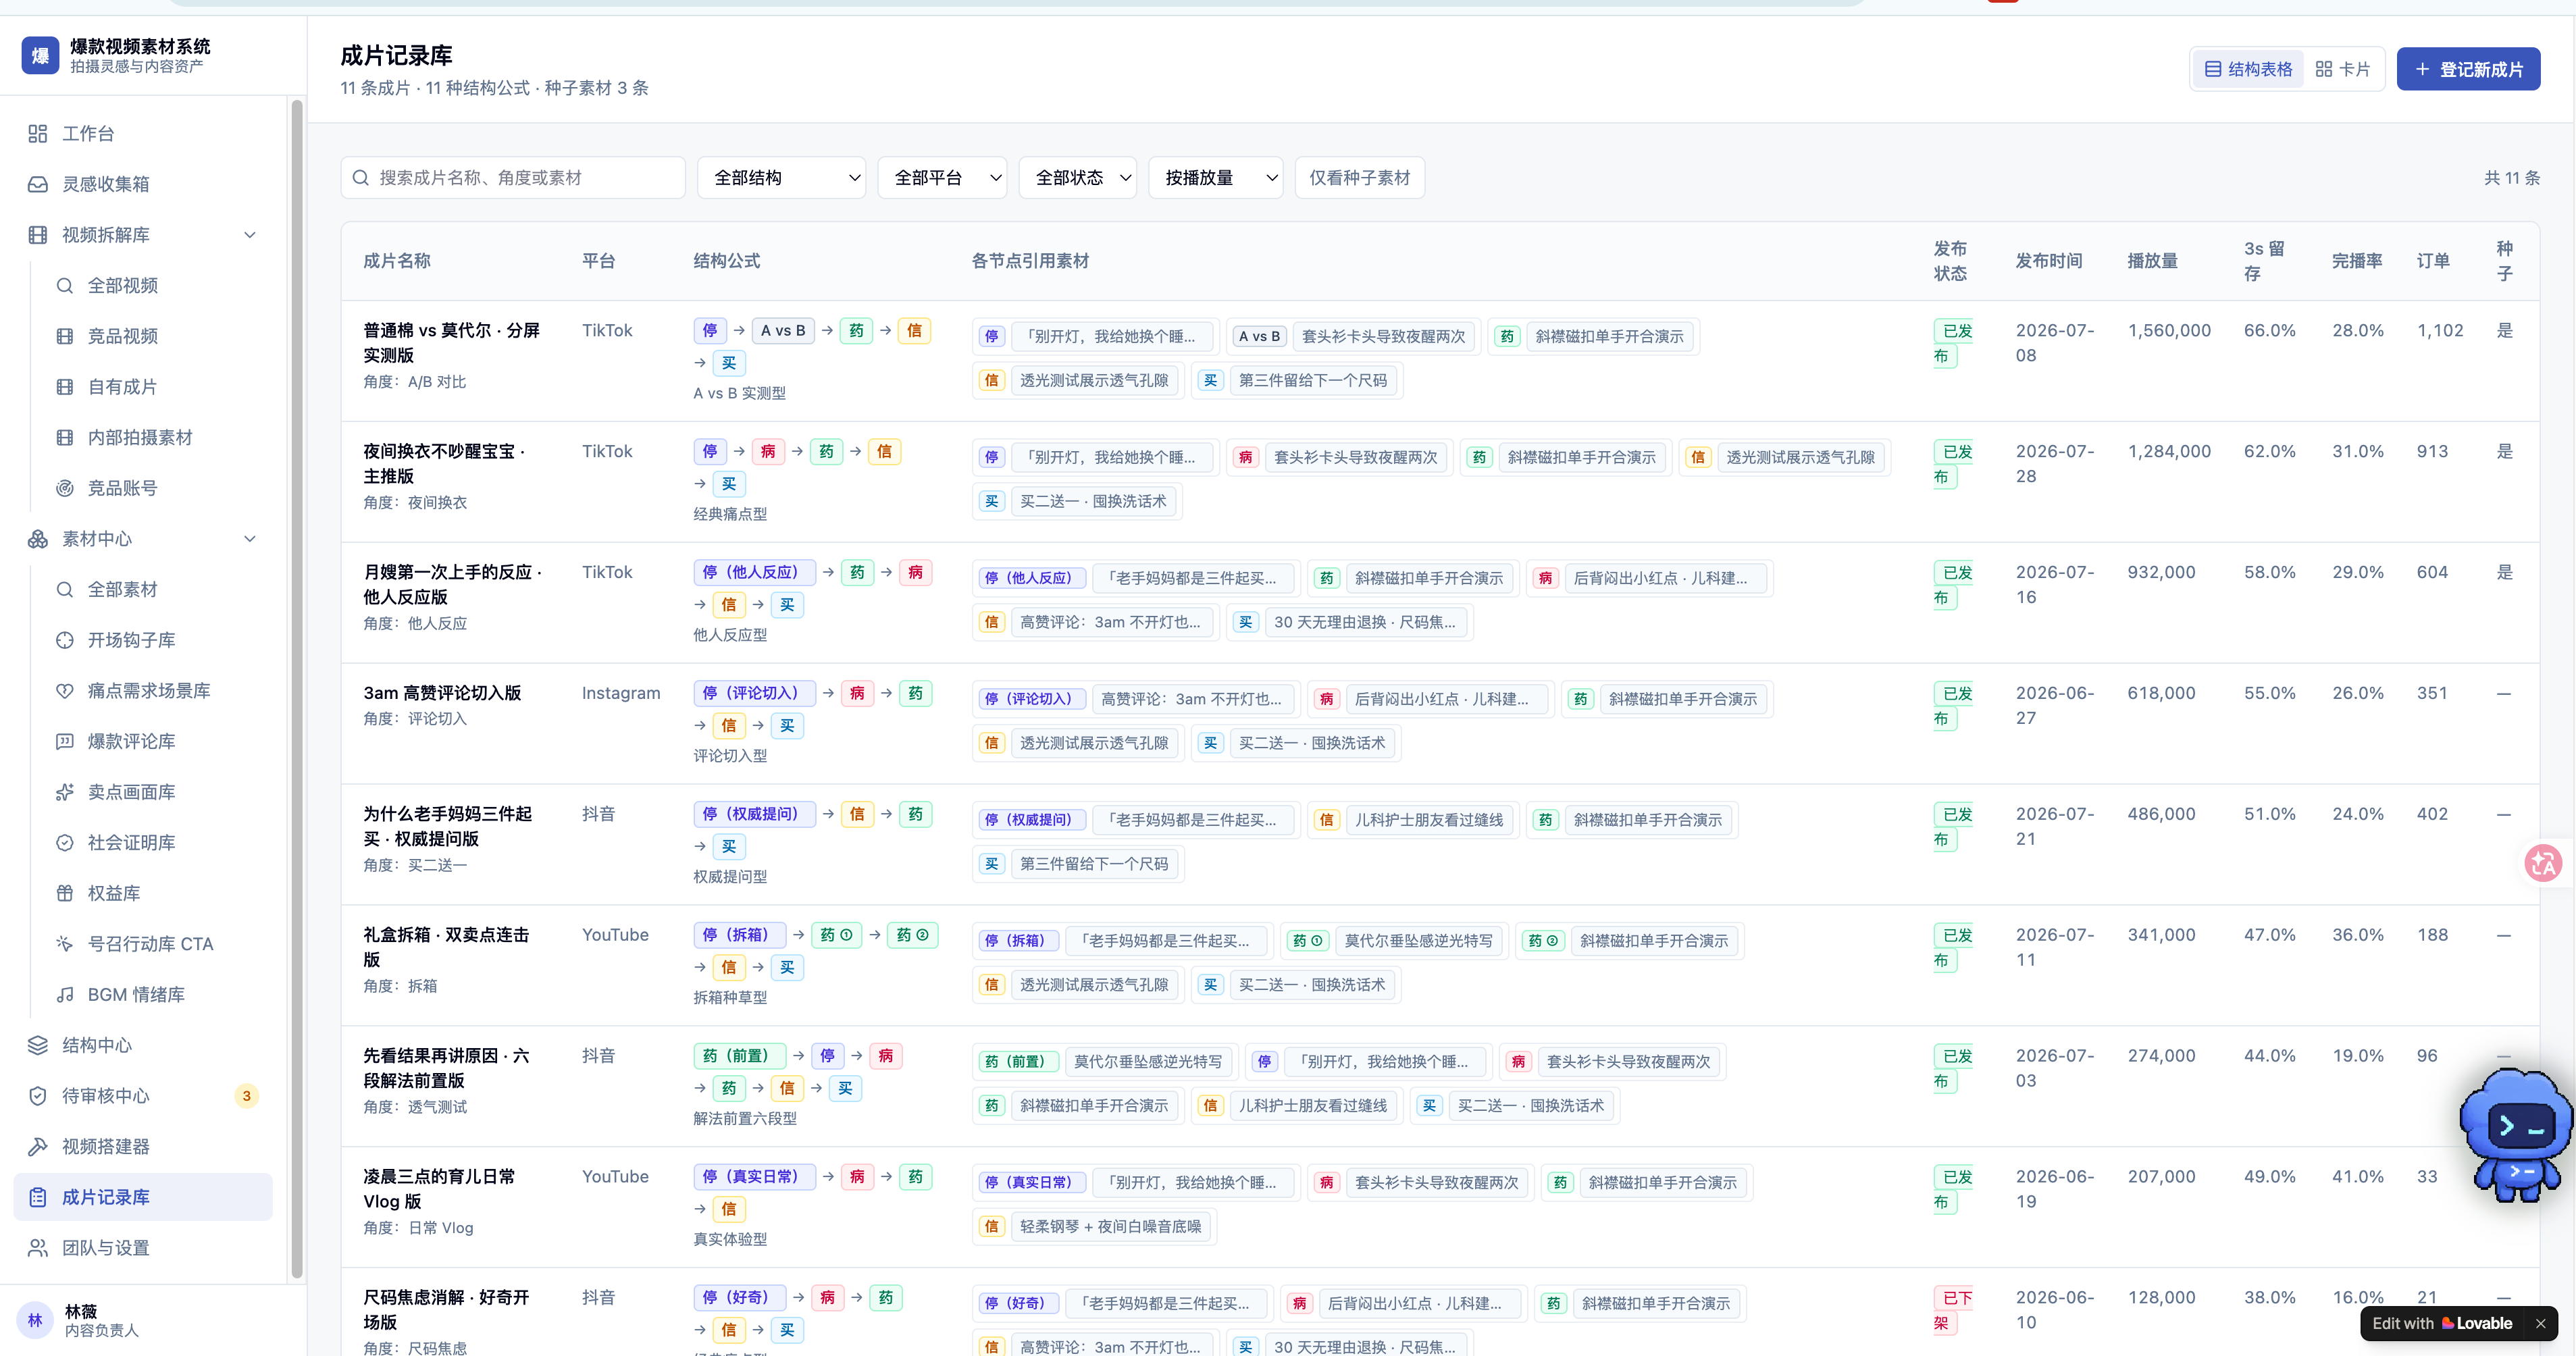
Task: Click the search magnifier icon in the filter bar
Action: 361,178
